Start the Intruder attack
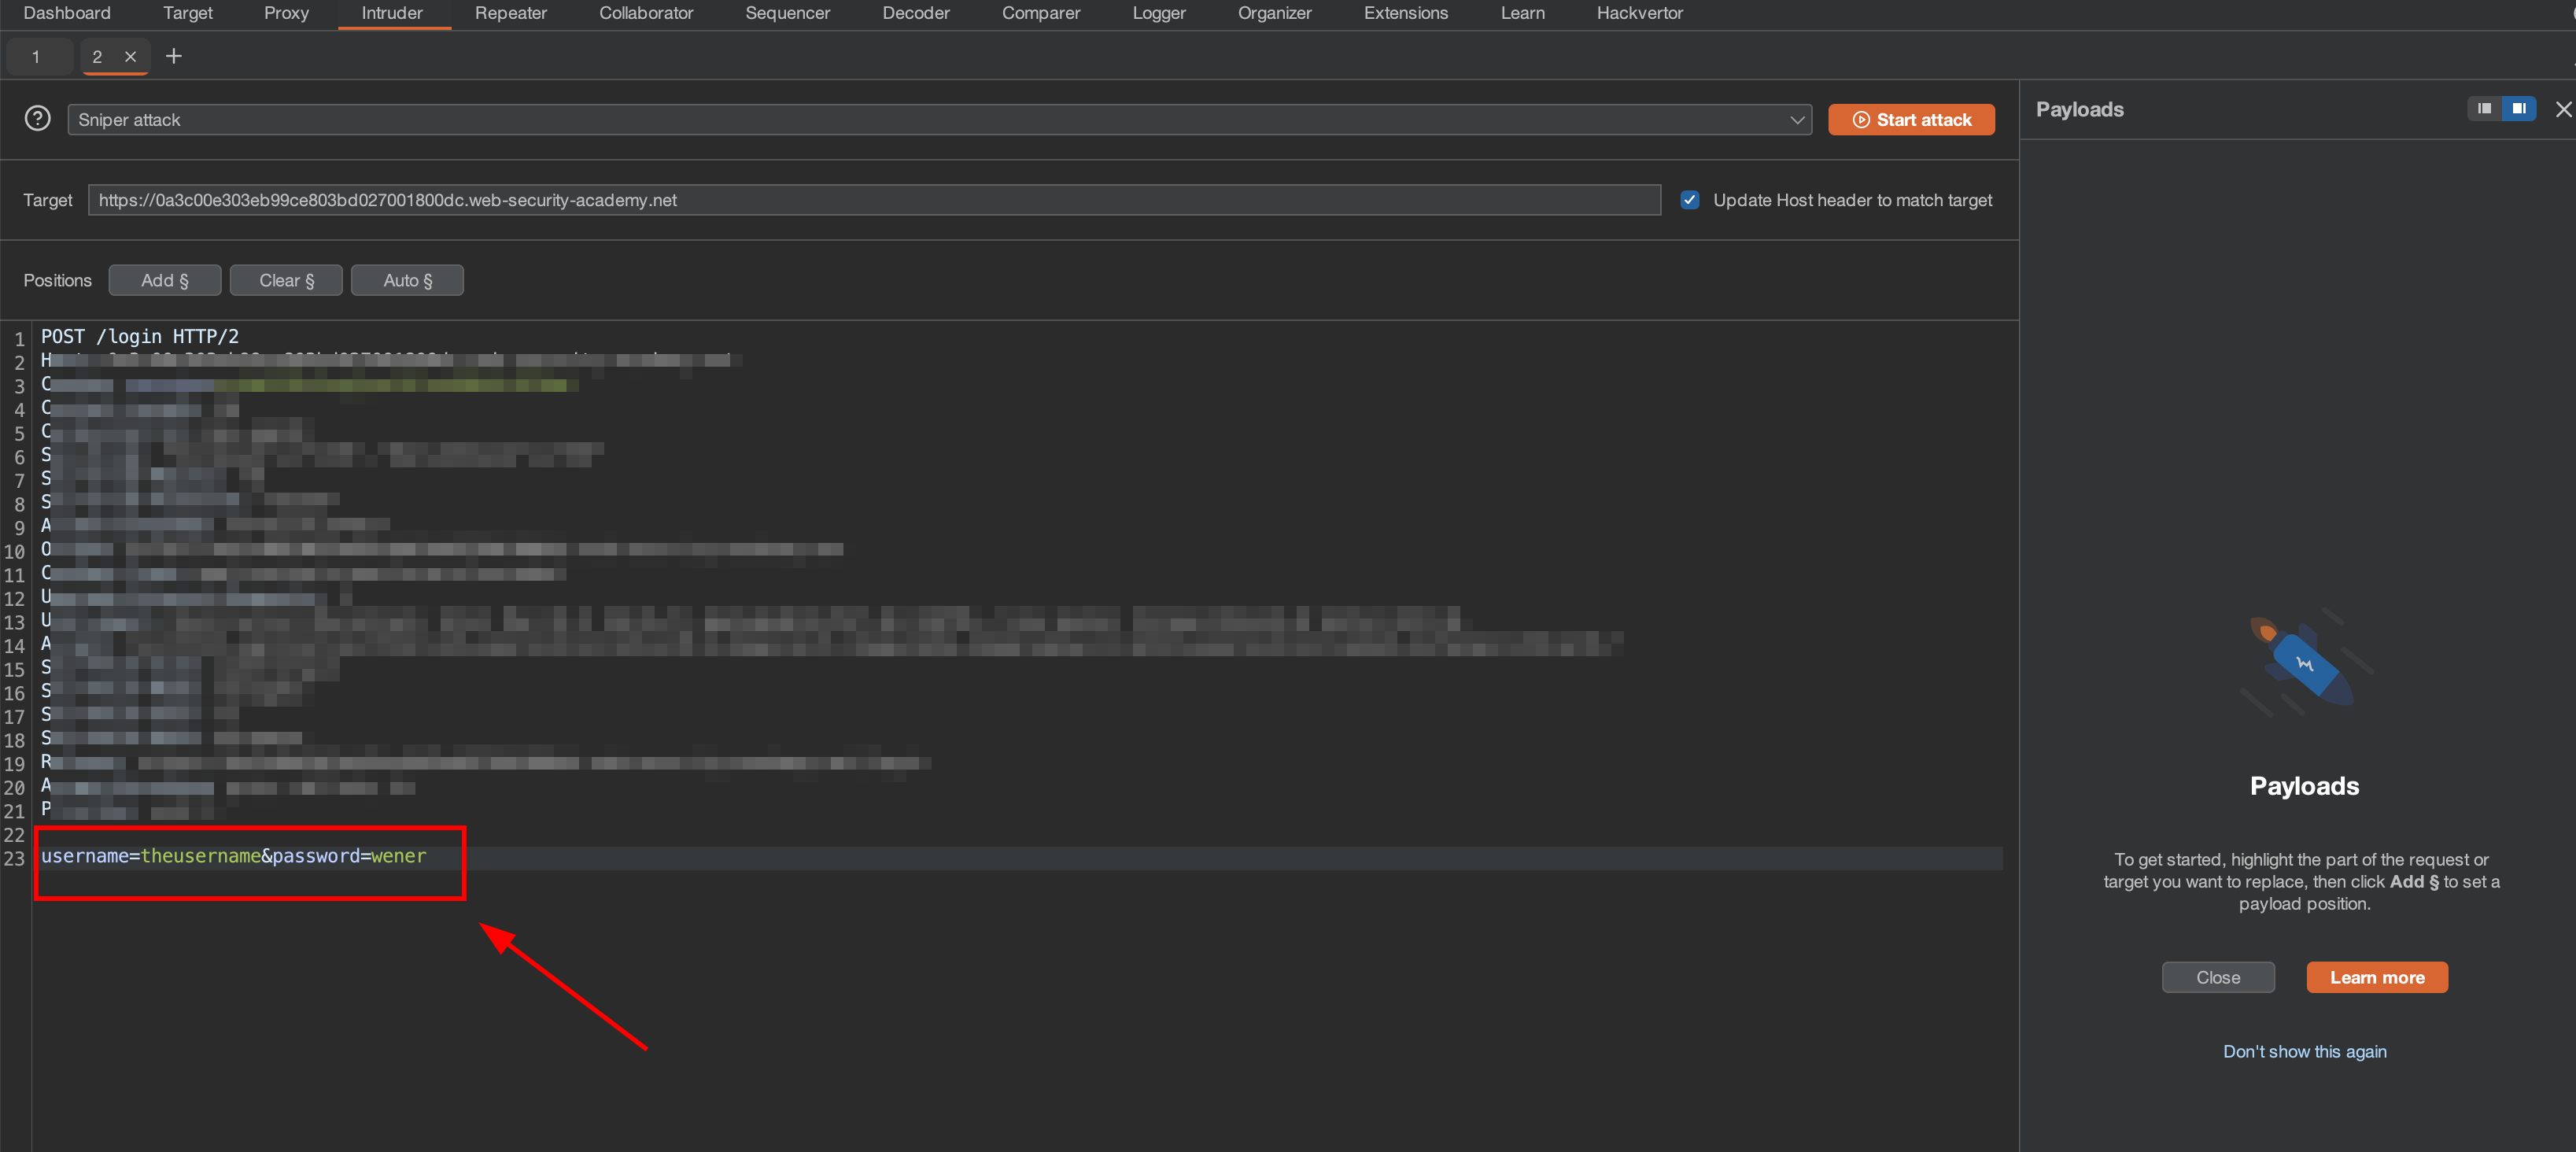The image size is (2576, 1152). click(1910, 120)
